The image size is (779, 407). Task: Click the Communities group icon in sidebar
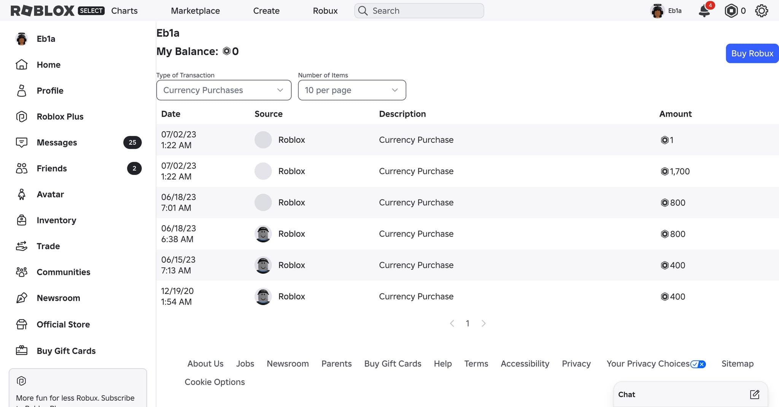[x=22, y=272]
